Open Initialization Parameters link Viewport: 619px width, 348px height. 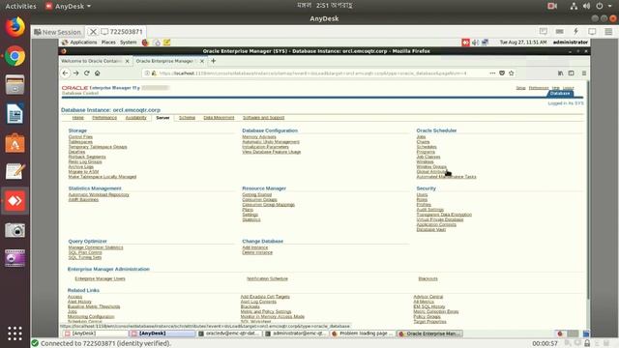[x=265, y=147]
